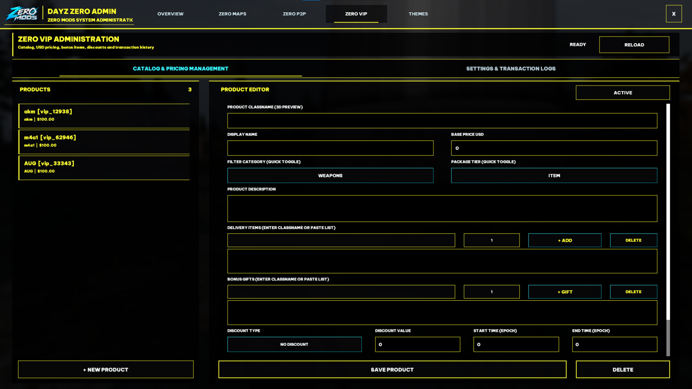Click the Discount Value field

pyautogui.click(x=418, y=344)
